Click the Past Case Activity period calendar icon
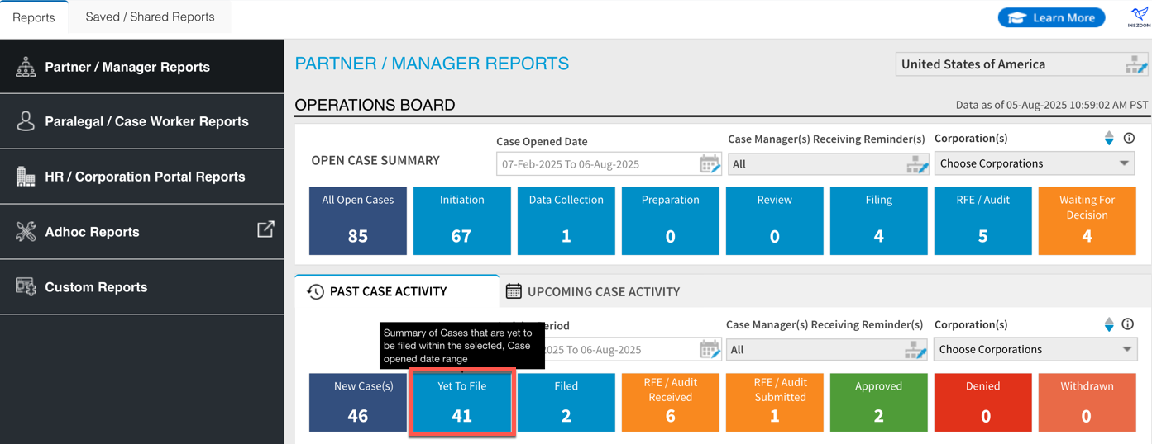Screen dimensions: 1152x444 tap(709, 350)
